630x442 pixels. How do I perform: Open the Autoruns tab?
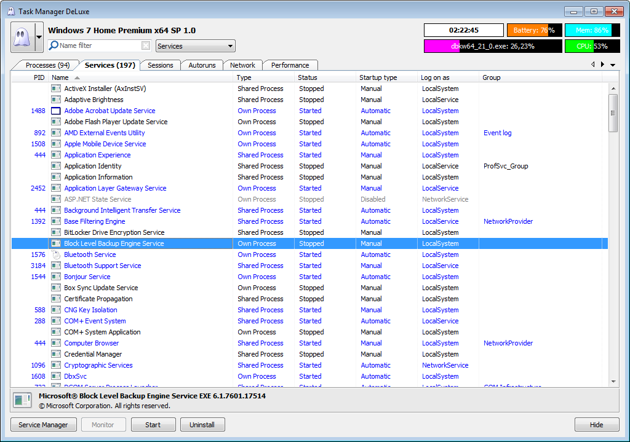[x=202, y=65]
